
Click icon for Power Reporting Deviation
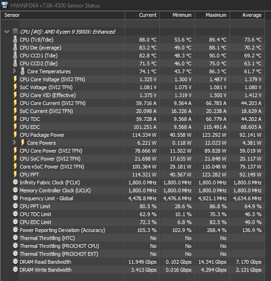pos(15,230)
